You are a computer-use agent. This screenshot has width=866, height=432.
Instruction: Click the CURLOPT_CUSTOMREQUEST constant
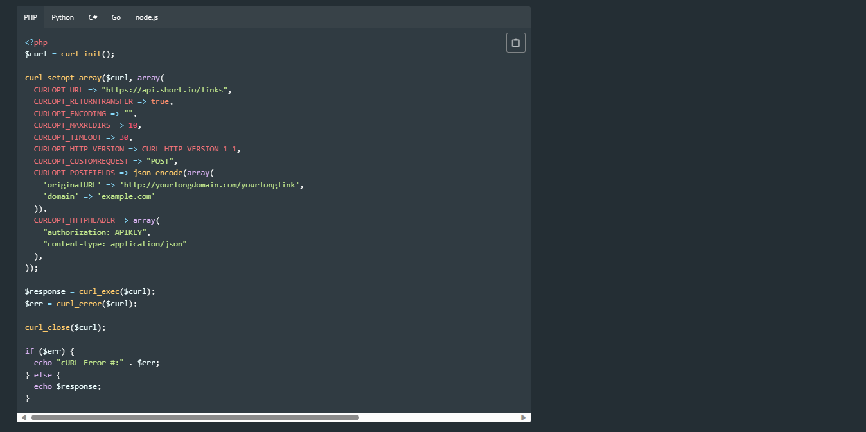tap(82, 161)
